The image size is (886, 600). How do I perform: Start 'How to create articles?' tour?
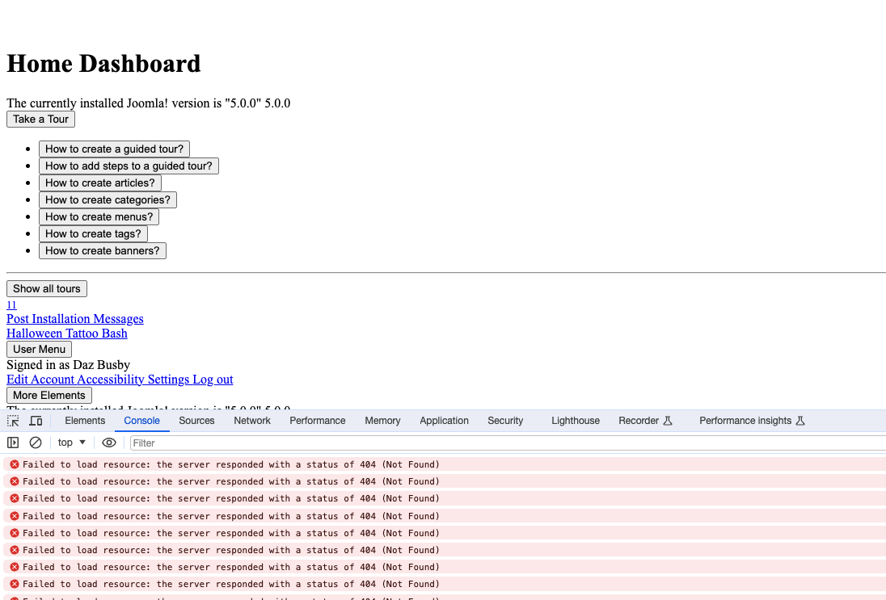(x=100, y=183)
